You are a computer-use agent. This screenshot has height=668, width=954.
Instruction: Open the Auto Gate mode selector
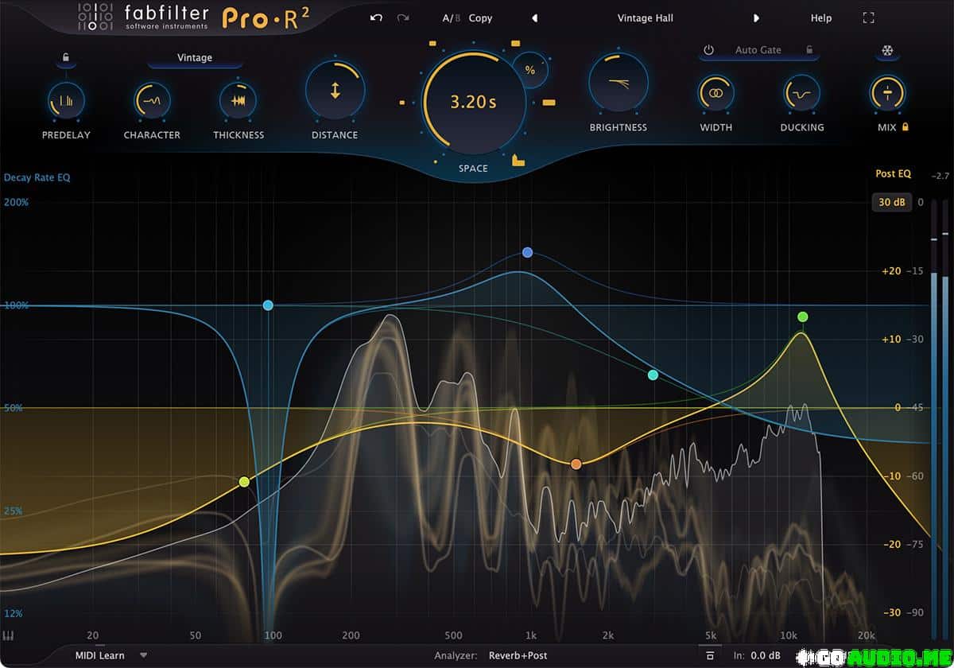coord(758,50)
